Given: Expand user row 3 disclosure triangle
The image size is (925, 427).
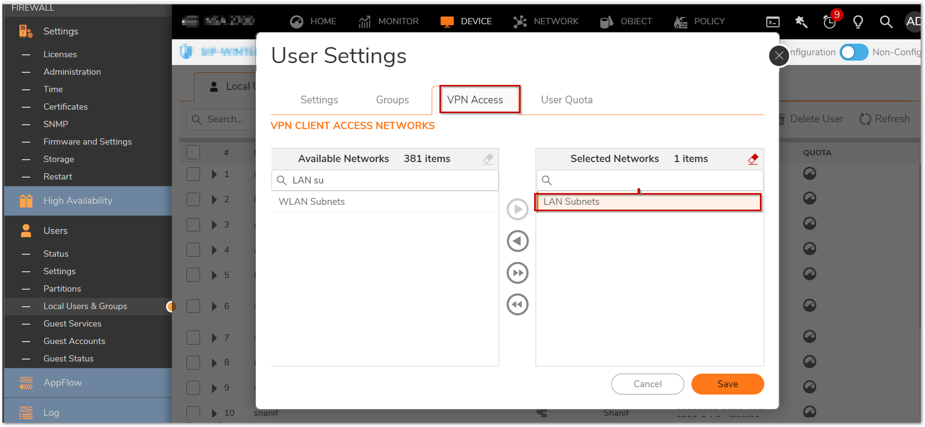Looking at the screenshot, I should tap(214, 225).
